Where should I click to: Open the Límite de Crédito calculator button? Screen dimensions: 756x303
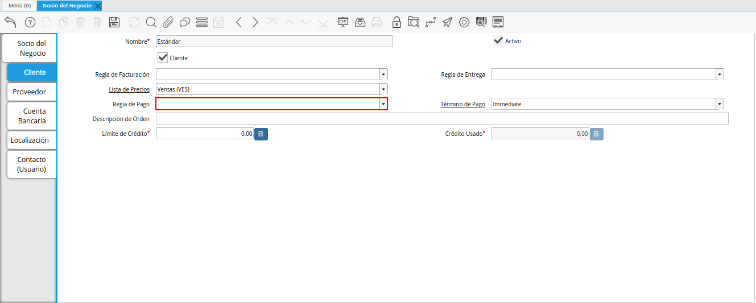coord(261,134)
